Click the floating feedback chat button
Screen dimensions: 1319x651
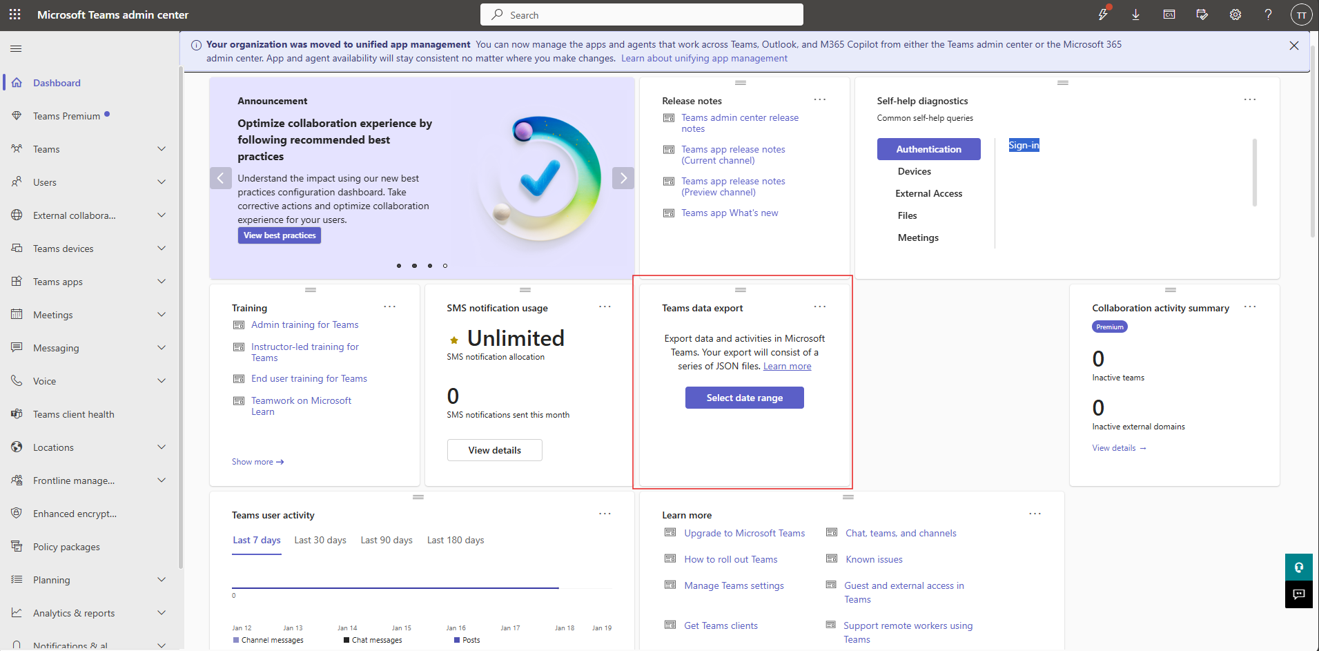pos(1298,594)
